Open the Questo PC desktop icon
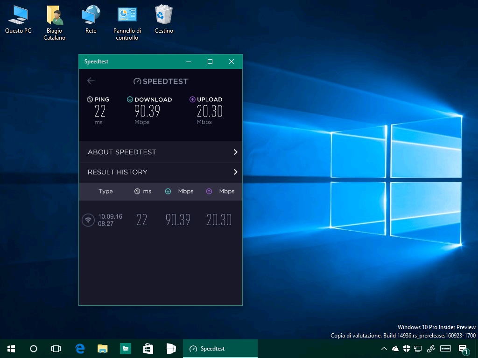The image size is (478, 358). [x=18, y=19]
